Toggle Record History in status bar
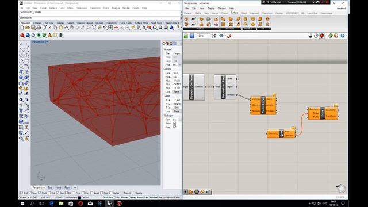 [166, 197]
